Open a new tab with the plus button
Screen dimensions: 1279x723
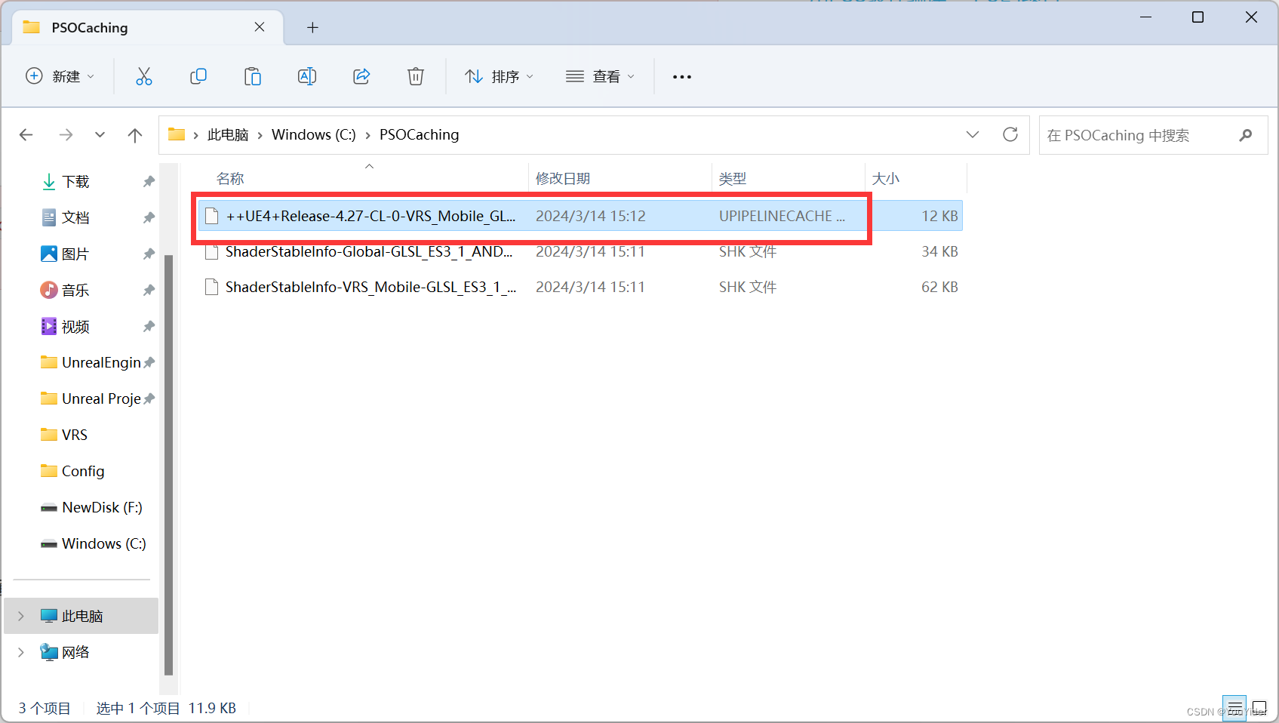pyautogui.click(x=312, y=27)
